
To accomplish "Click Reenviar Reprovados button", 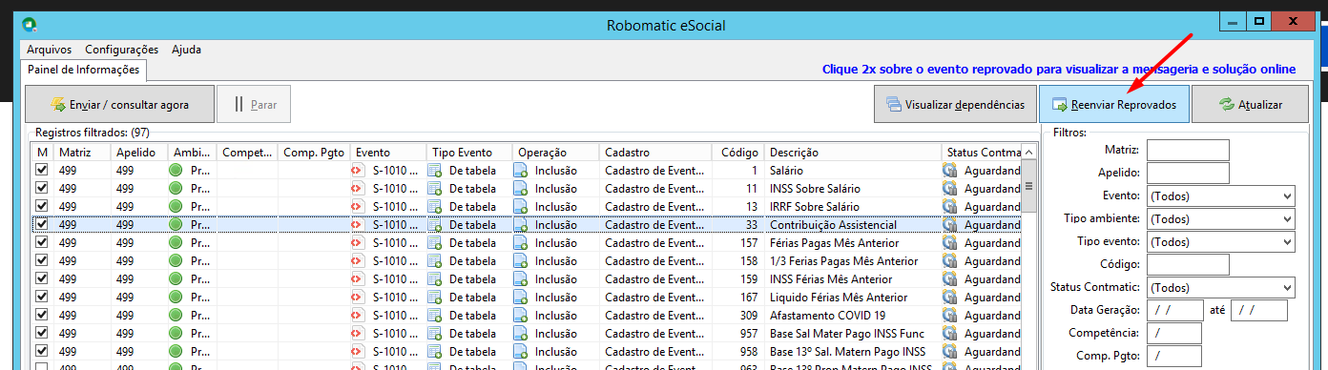I will 1113,104.
